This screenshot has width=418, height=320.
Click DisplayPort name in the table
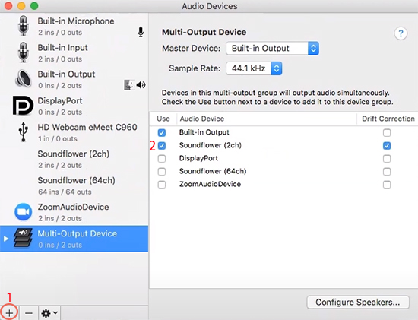[x=198, y=158]
